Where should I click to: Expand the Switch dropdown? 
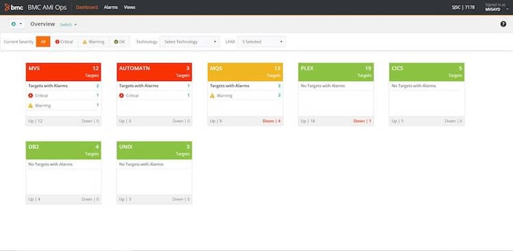click(x=68, y=25)
